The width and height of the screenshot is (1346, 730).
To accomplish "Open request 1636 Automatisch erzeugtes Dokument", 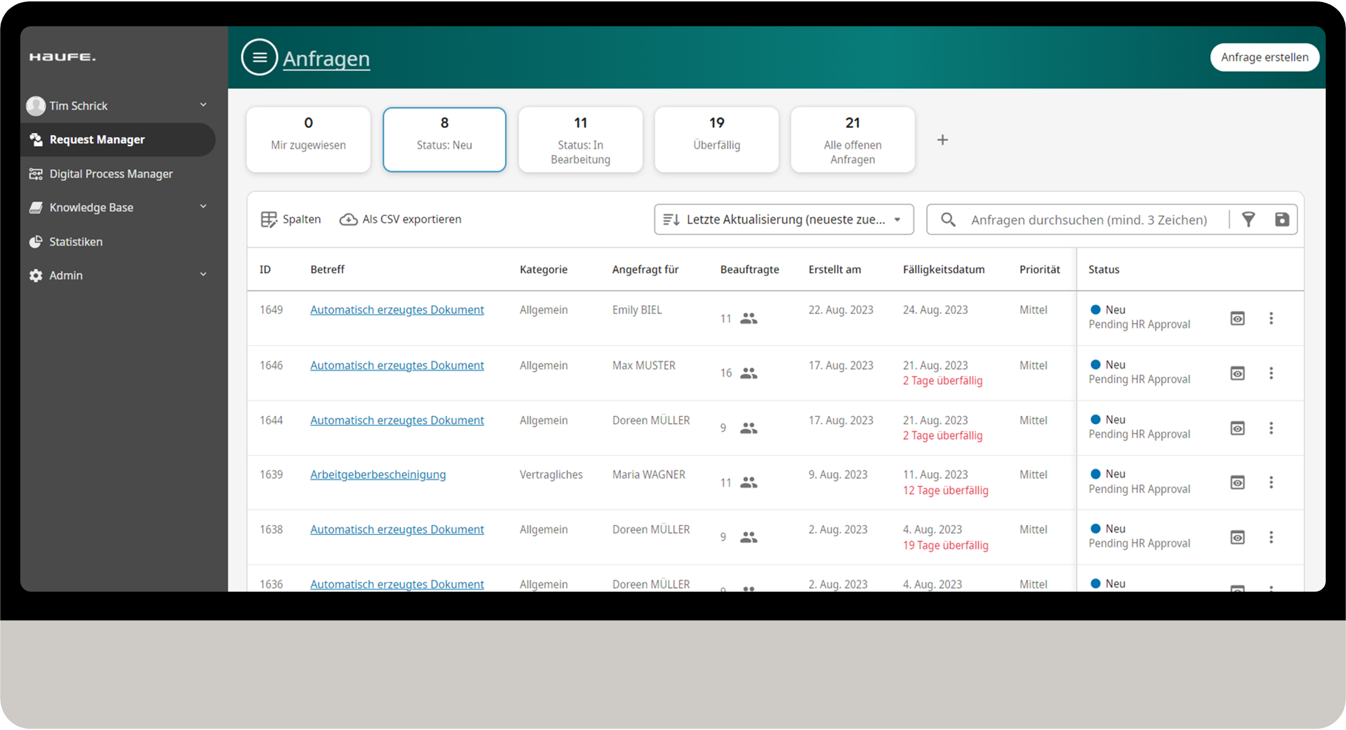I will click(x=397, y=584).
